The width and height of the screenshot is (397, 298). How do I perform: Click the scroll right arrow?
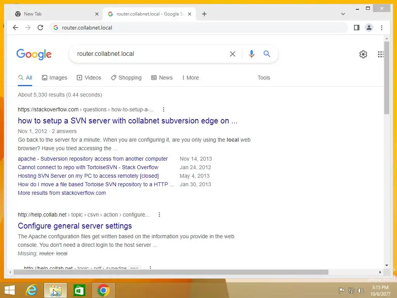click(380, 272)
